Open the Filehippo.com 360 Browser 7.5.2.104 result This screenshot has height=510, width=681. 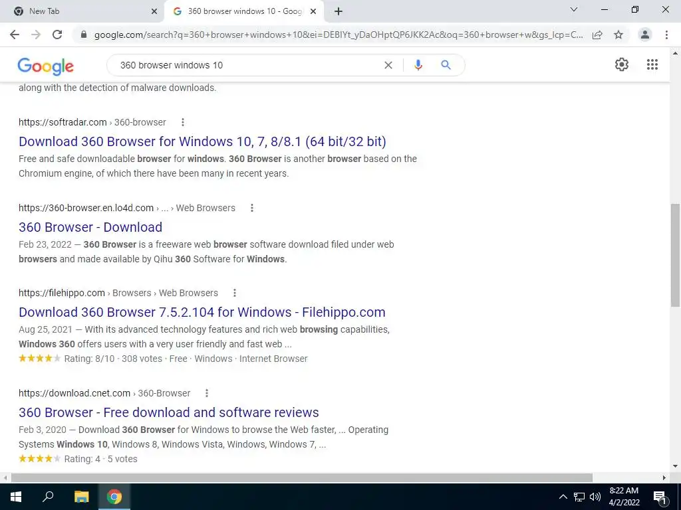202,312
